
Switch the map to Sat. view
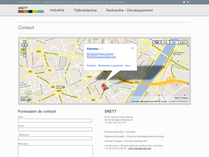pos(165,42)
